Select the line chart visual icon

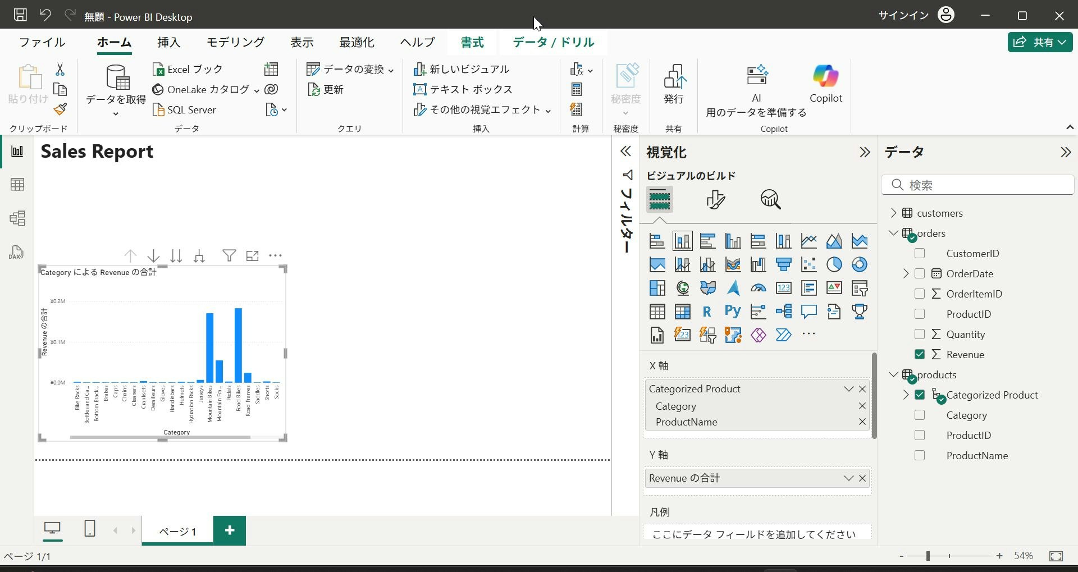coord(808,241)
